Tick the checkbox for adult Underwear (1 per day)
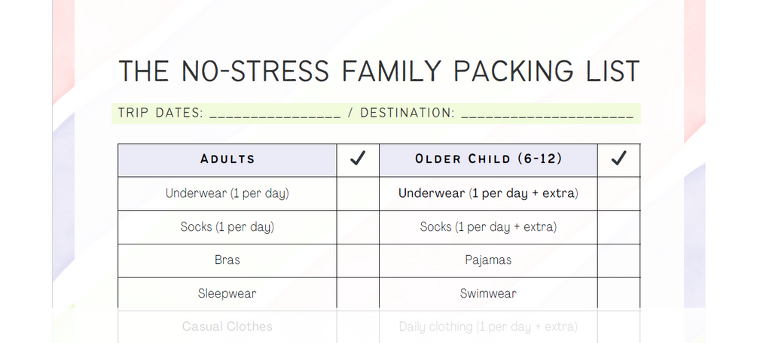Screen dimensions: 757x343 [x=358, y=193]
